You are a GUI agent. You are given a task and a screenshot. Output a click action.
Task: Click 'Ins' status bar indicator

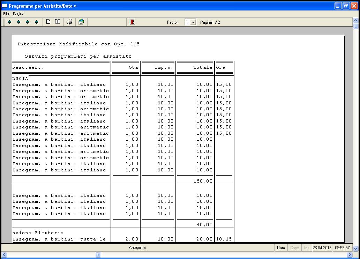(x=307, y=248)
